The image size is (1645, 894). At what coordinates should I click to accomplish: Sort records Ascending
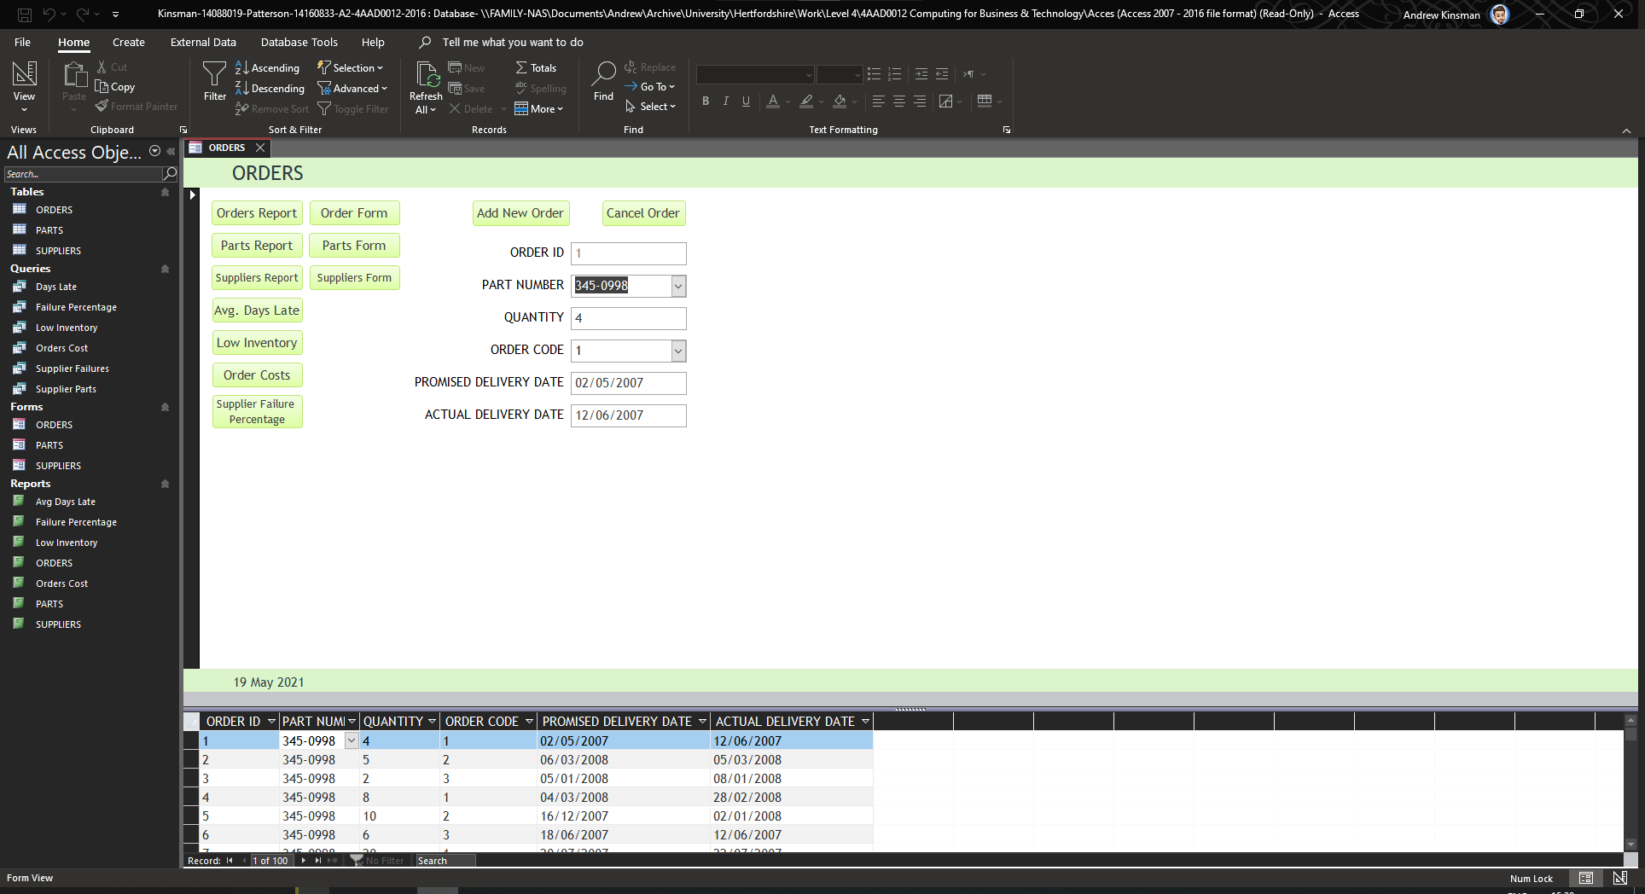tap(267, 67)
